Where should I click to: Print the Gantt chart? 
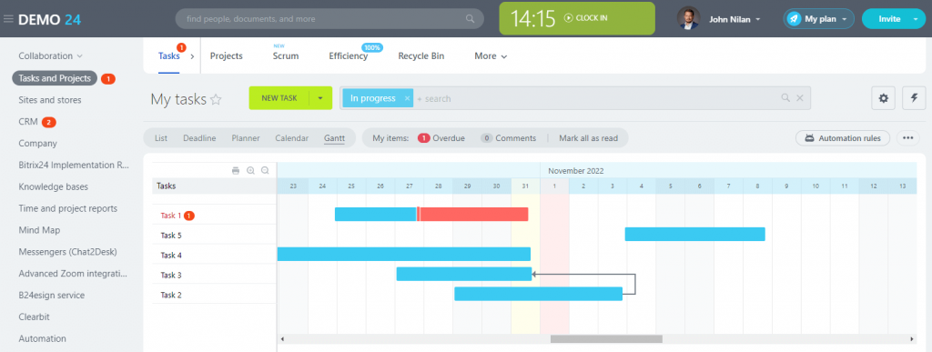(236, 170)
